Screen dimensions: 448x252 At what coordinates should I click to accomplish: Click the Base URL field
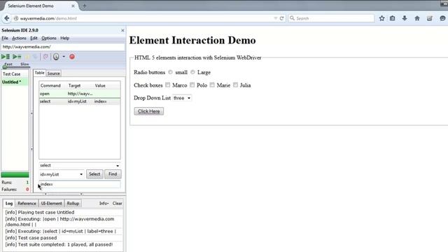pyautogui.click(x=63, y=47)
